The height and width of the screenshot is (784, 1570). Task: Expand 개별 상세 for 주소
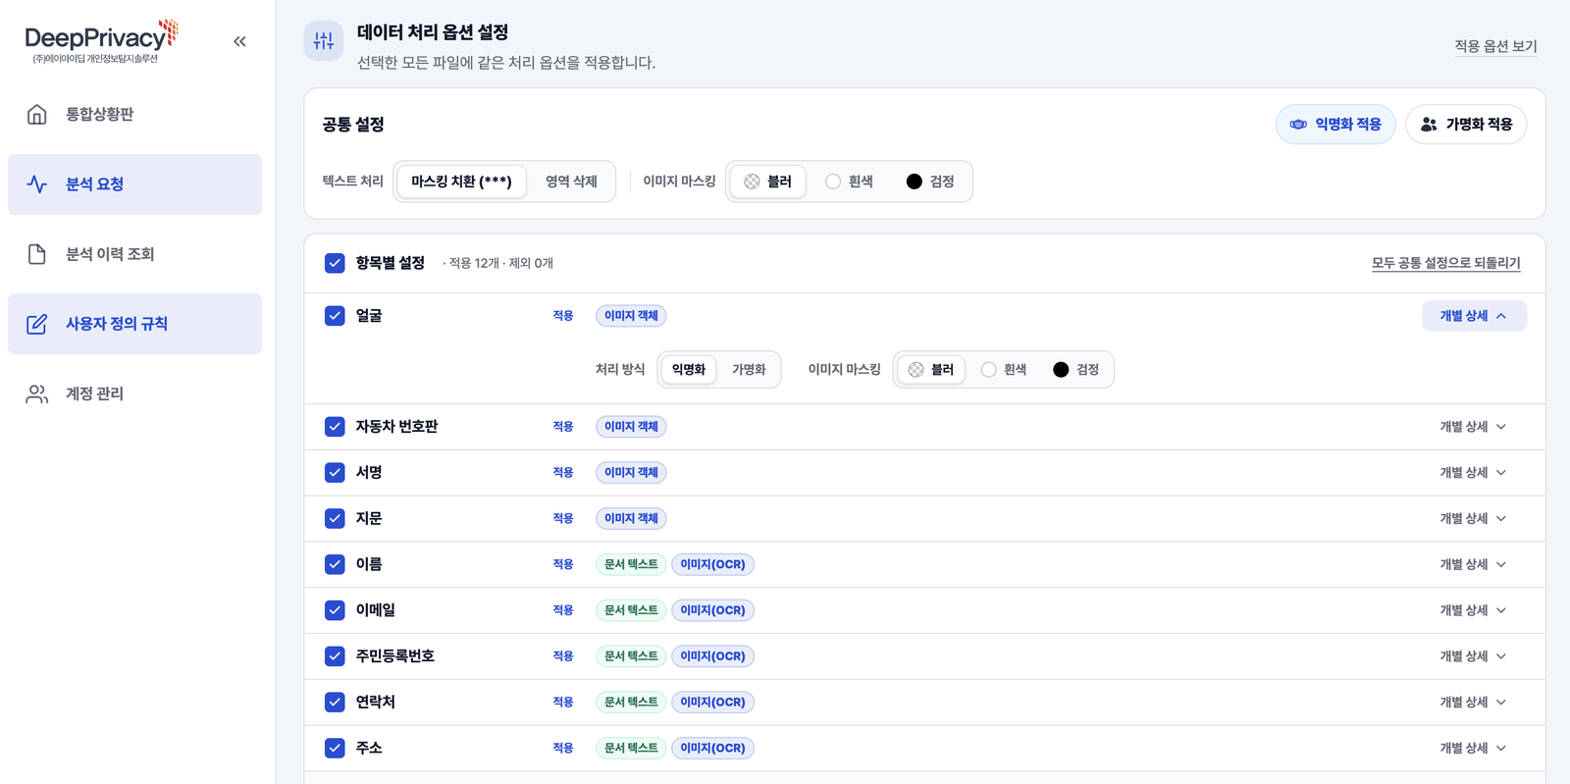[x=1474, y=748]
